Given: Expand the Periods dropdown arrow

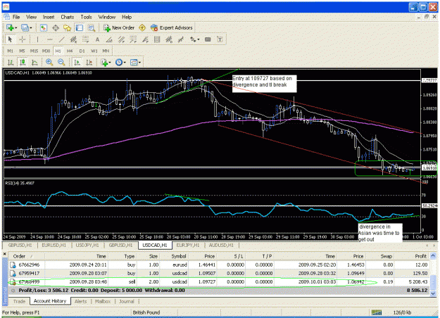Looking at the screenshot, I should [x=125, y=63].
